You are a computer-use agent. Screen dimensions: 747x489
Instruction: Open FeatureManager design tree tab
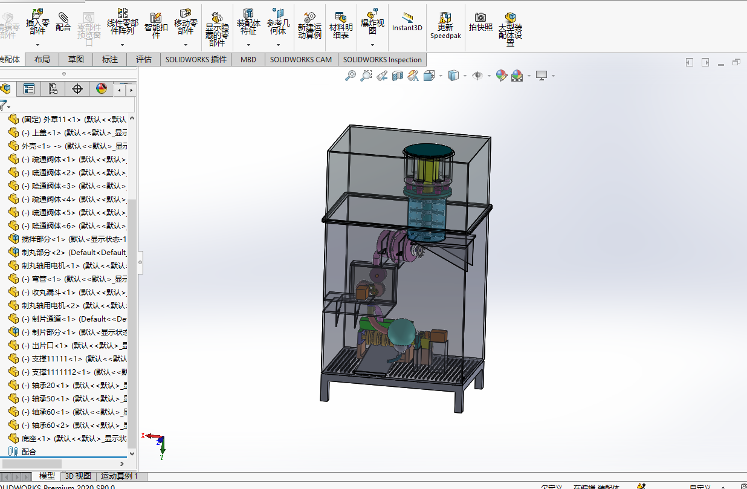click(x=5, y=89)
